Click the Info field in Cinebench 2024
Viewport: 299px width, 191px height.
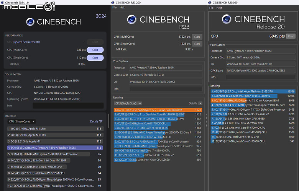click(68, 106)
